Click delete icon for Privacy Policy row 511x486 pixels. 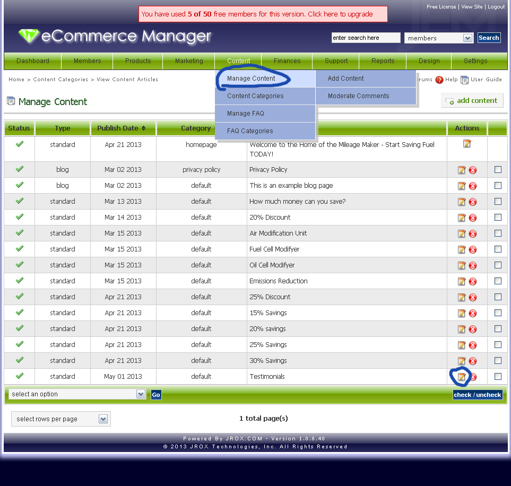point(473,170)
